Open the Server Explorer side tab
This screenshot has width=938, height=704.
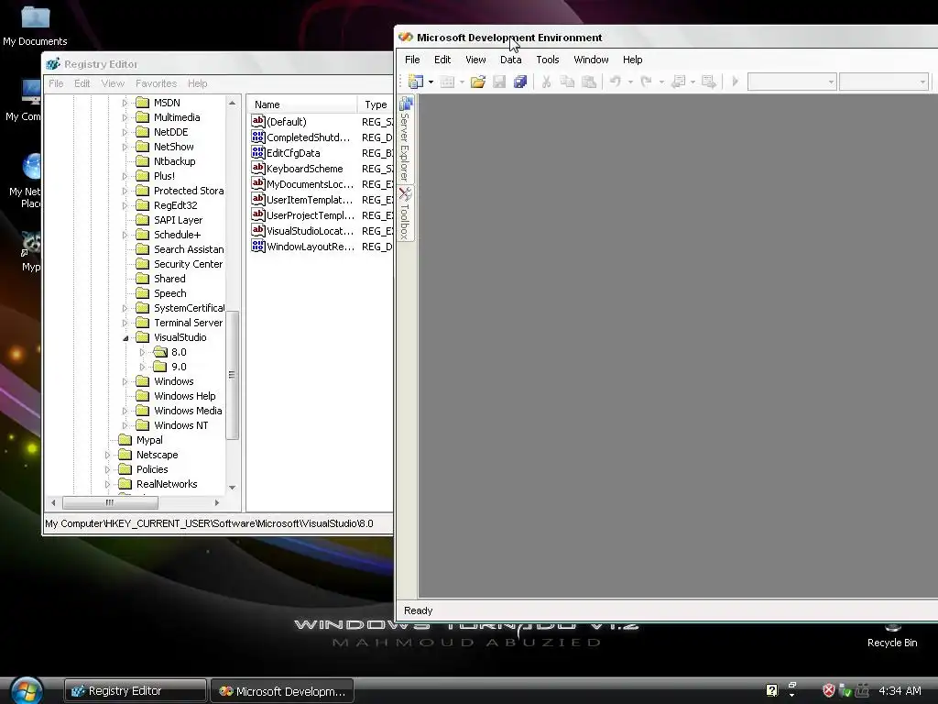click(x=405, y=139)
